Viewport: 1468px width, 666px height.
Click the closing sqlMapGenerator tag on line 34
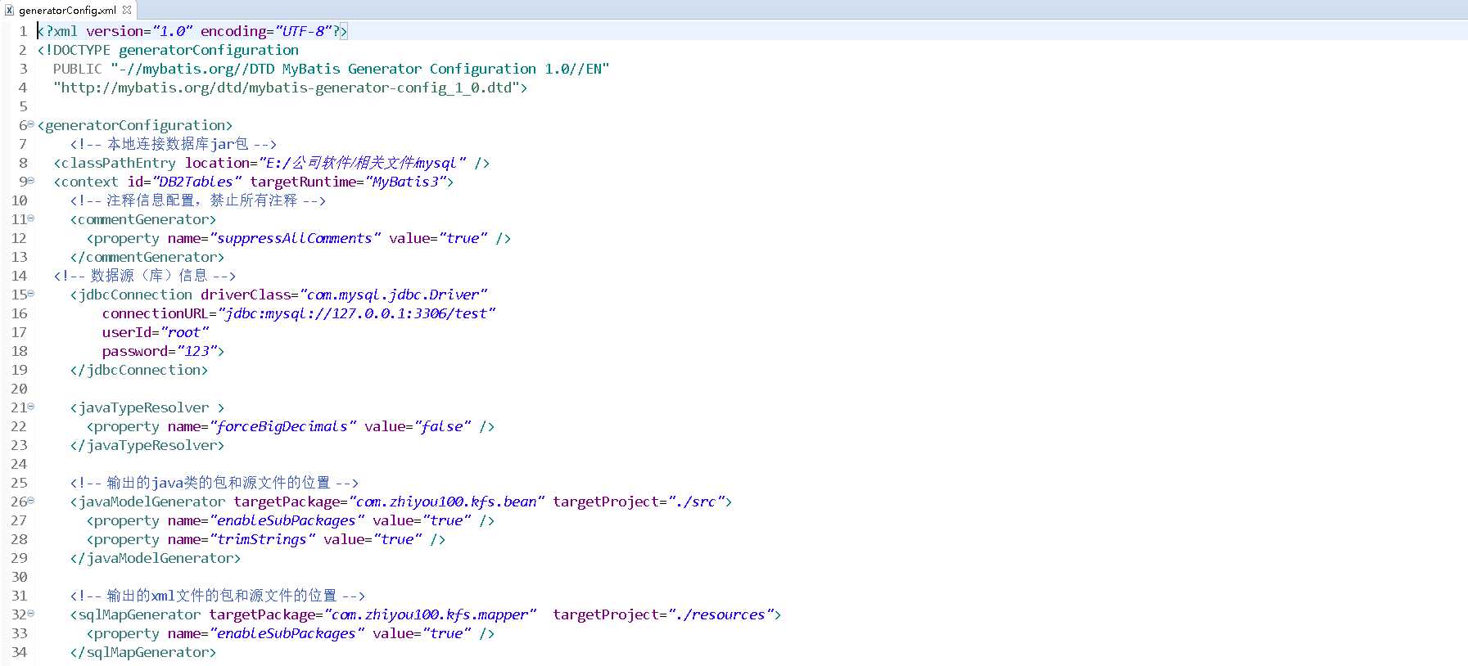[x=143, y=652]
